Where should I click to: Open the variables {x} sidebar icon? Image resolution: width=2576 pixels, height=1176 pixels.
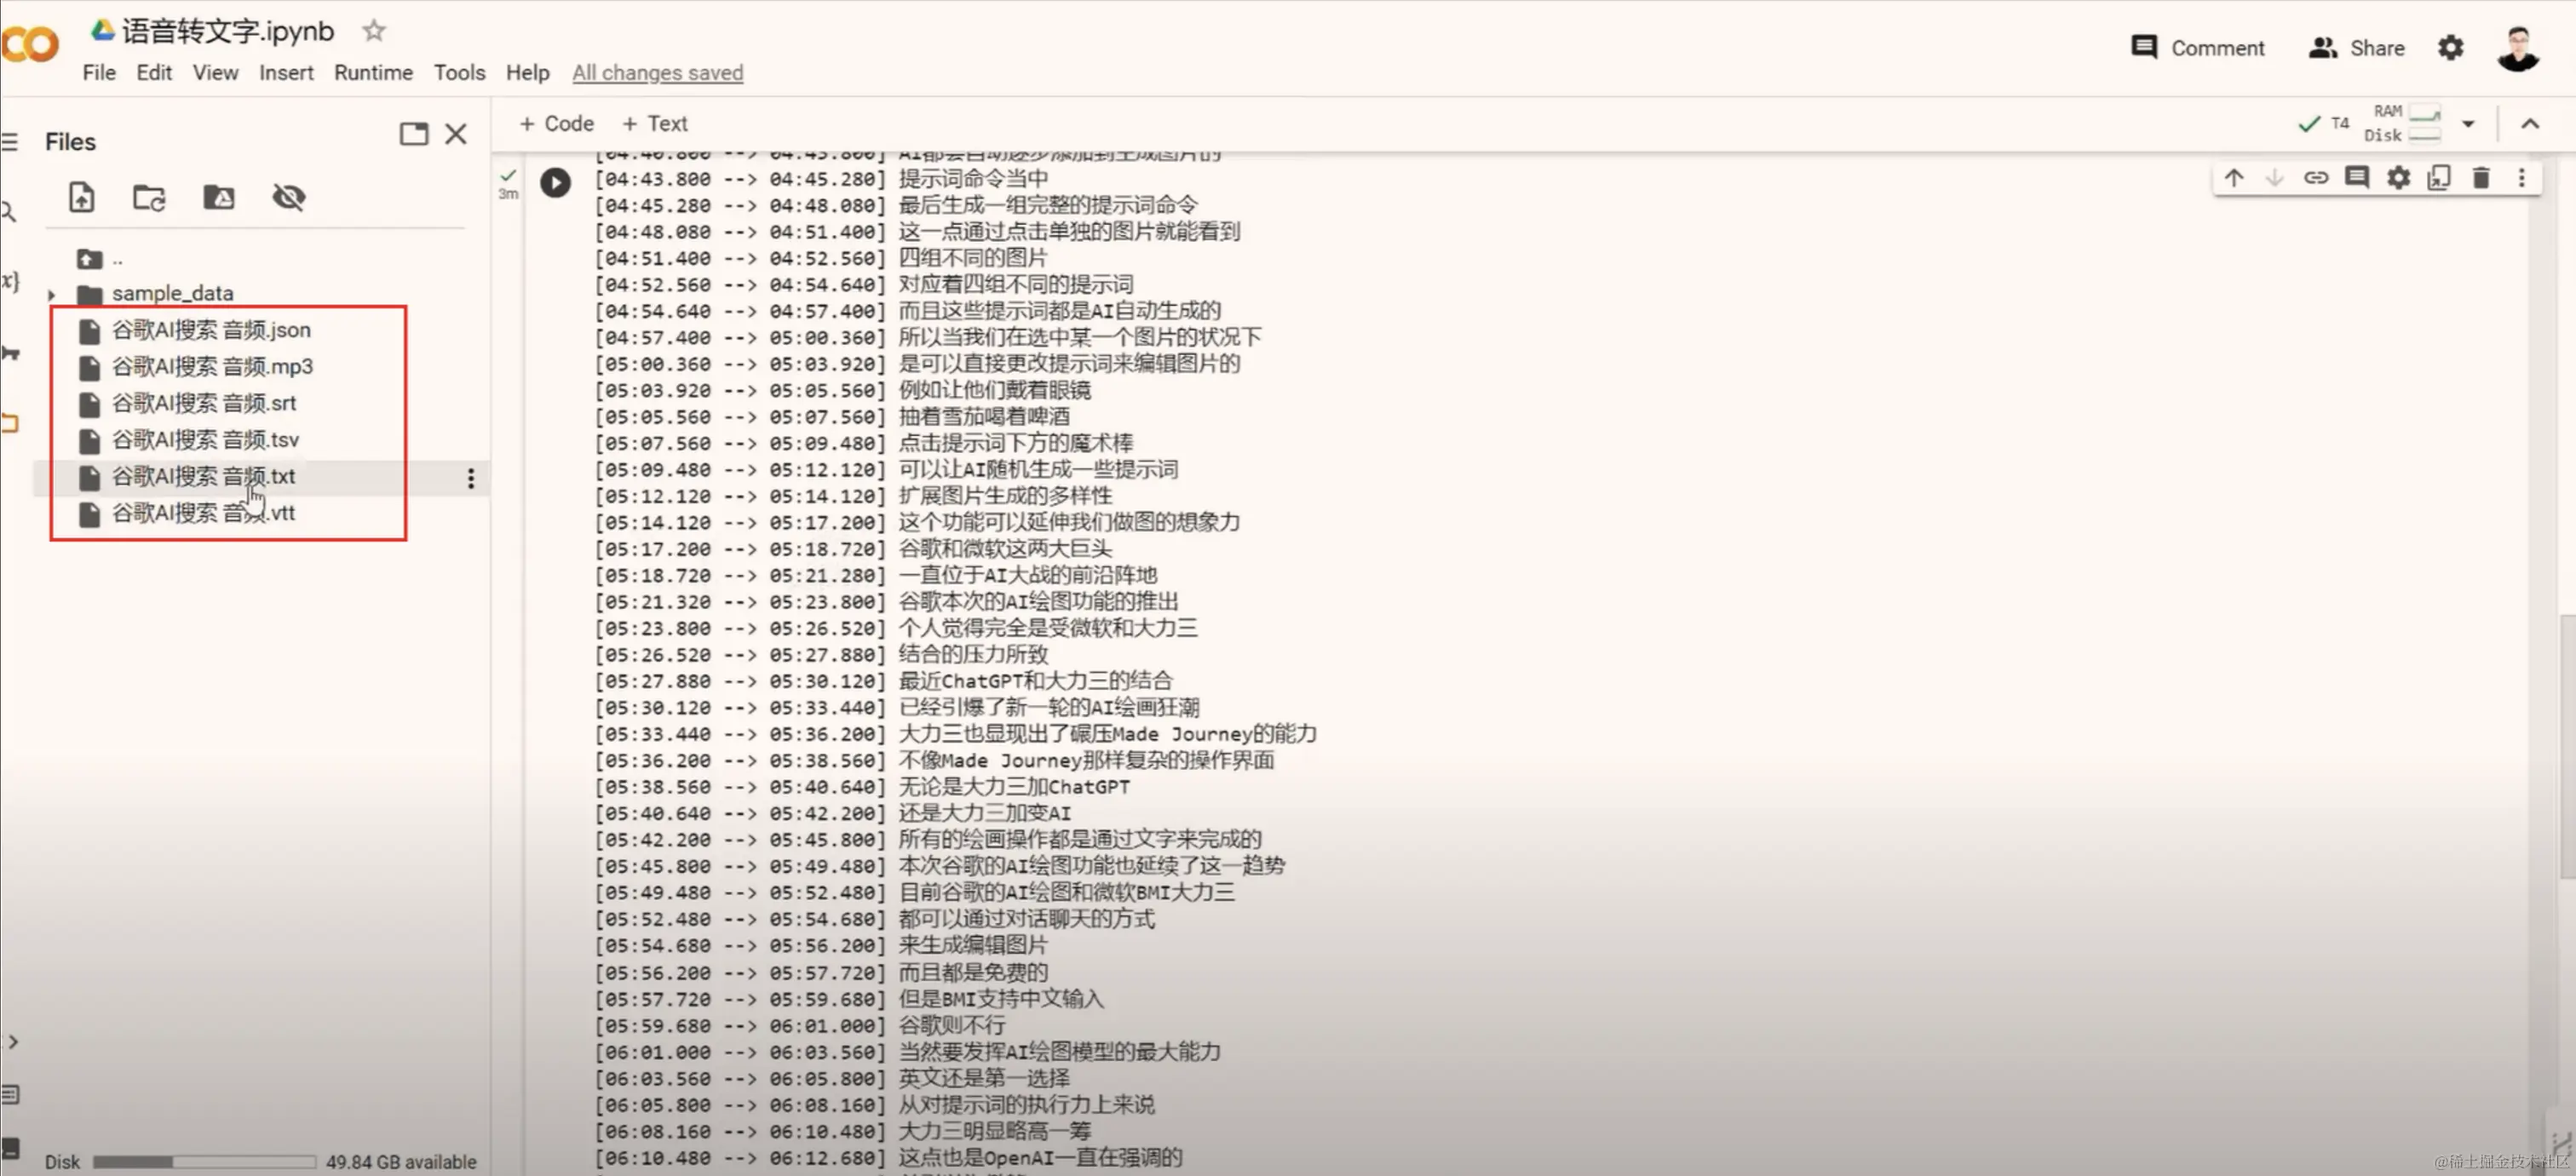(10, 281)
